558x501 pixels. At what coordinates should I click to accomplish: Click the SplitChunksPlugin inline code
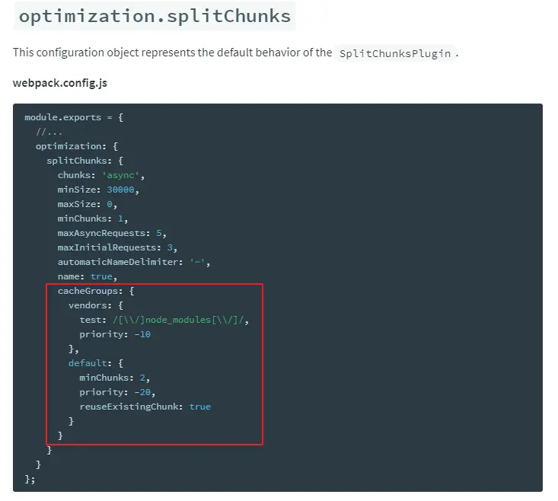click(395, 53)
